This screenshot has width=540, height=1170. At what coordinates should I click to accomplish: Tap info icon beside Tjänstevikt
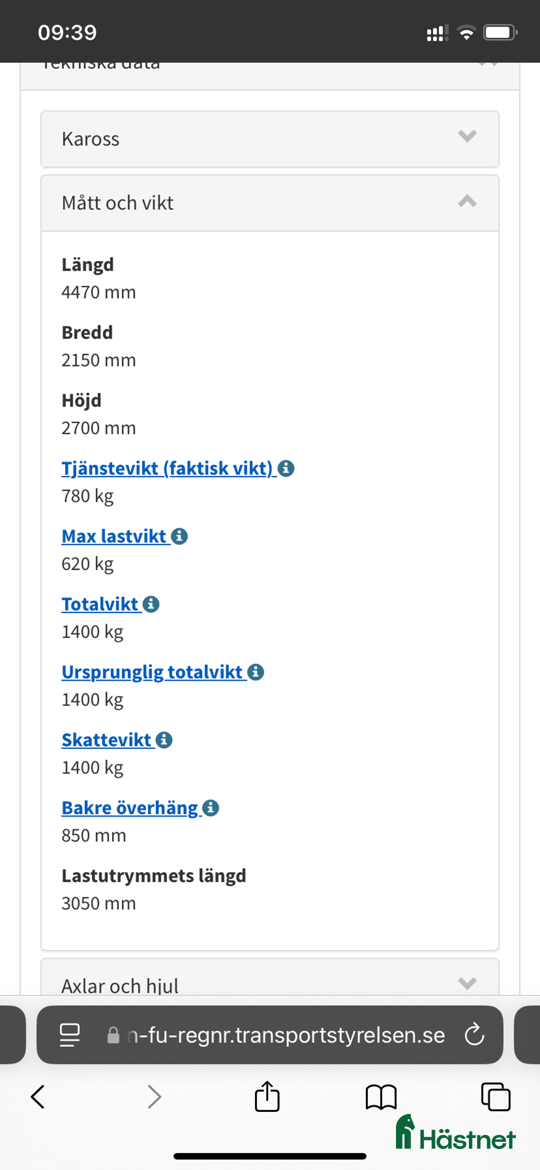(286, 469)
